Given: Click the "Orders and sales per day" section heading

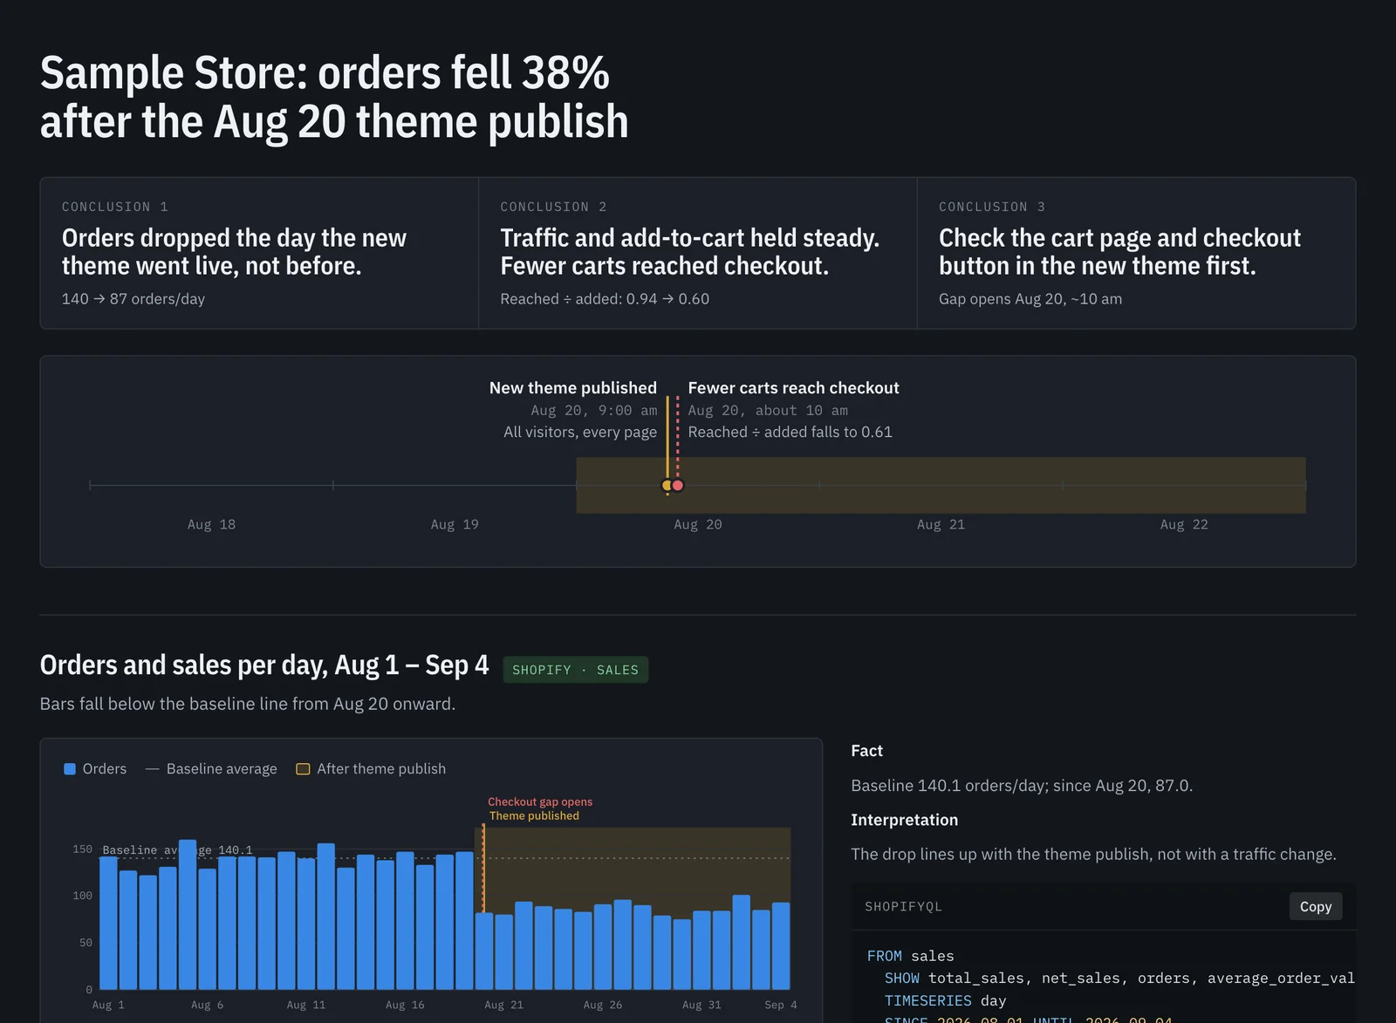Looking at the screenshot, I should (264, 665).
